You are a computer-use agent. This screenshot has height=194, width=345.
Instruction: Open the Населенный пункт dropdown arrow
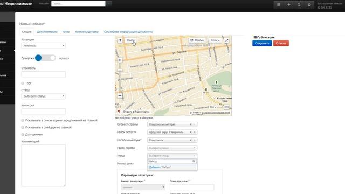pos(195,140)
